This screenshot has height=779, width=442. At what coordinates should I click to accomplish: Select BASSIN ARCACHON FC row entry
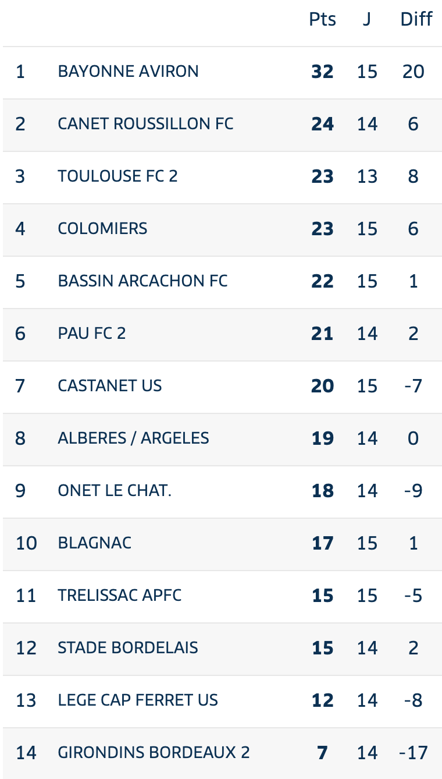[142, 281]
